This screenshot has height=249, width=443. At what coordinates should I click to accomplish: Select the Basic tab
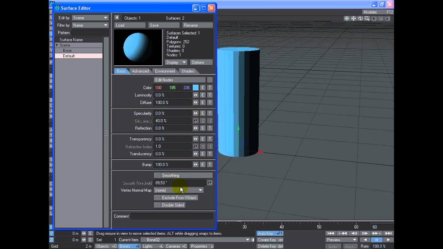[x=121, y=71]
